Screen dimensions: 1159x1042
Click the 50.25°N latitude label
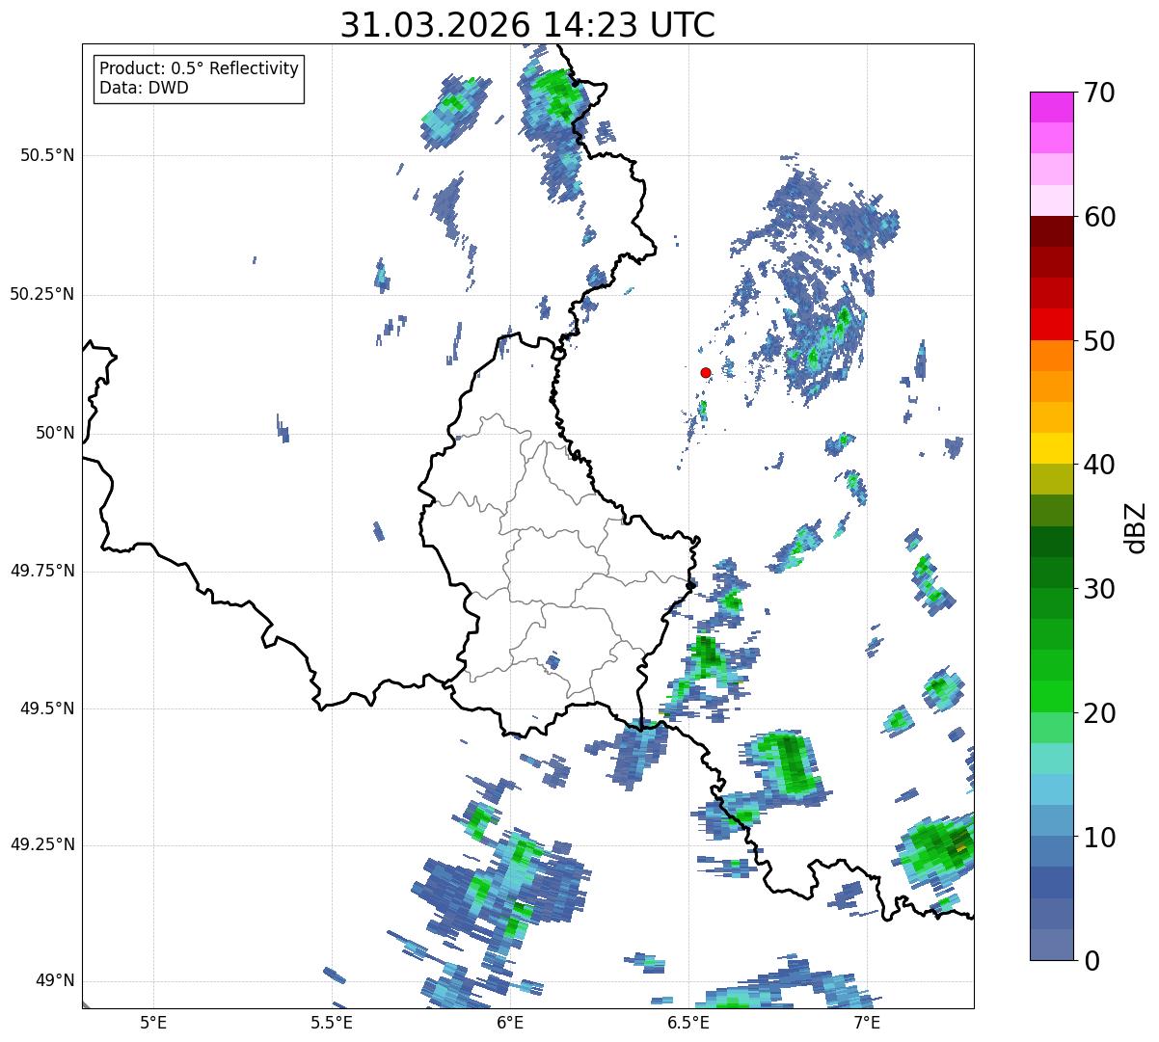(41, 294)
